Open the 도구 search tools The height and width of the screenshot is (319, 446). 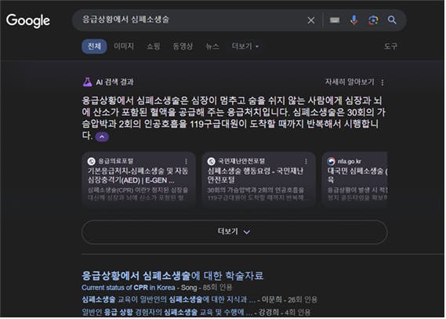[390, 46]
